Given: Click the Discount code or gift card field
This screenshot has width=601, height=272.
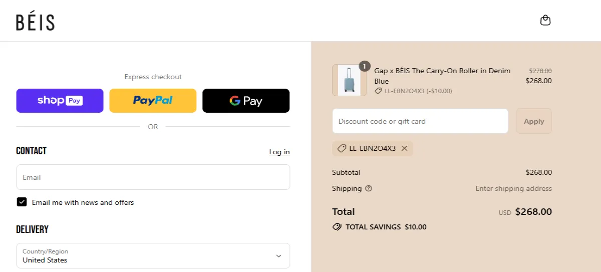Looking at the screenshot, I should click(420, 121).
